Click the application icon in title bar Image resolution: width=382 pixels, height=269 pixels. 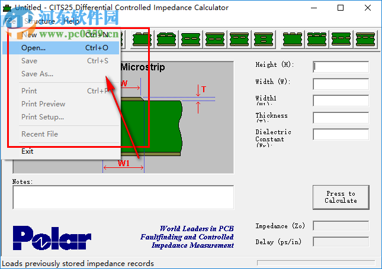click(x=7, y=8)
